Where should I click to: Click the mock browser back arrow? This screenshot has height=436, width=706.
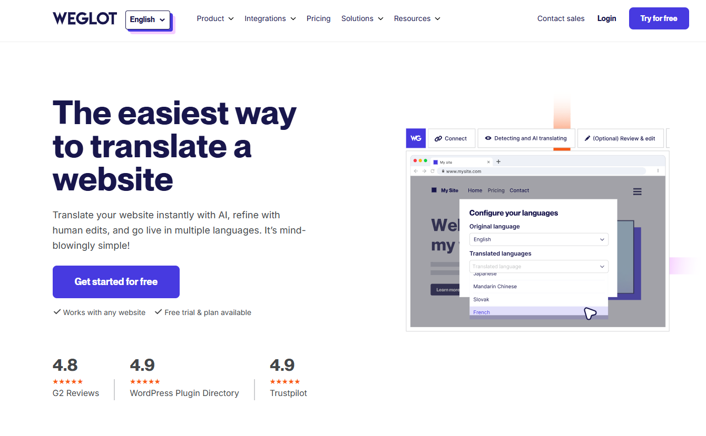pos(416,171)
